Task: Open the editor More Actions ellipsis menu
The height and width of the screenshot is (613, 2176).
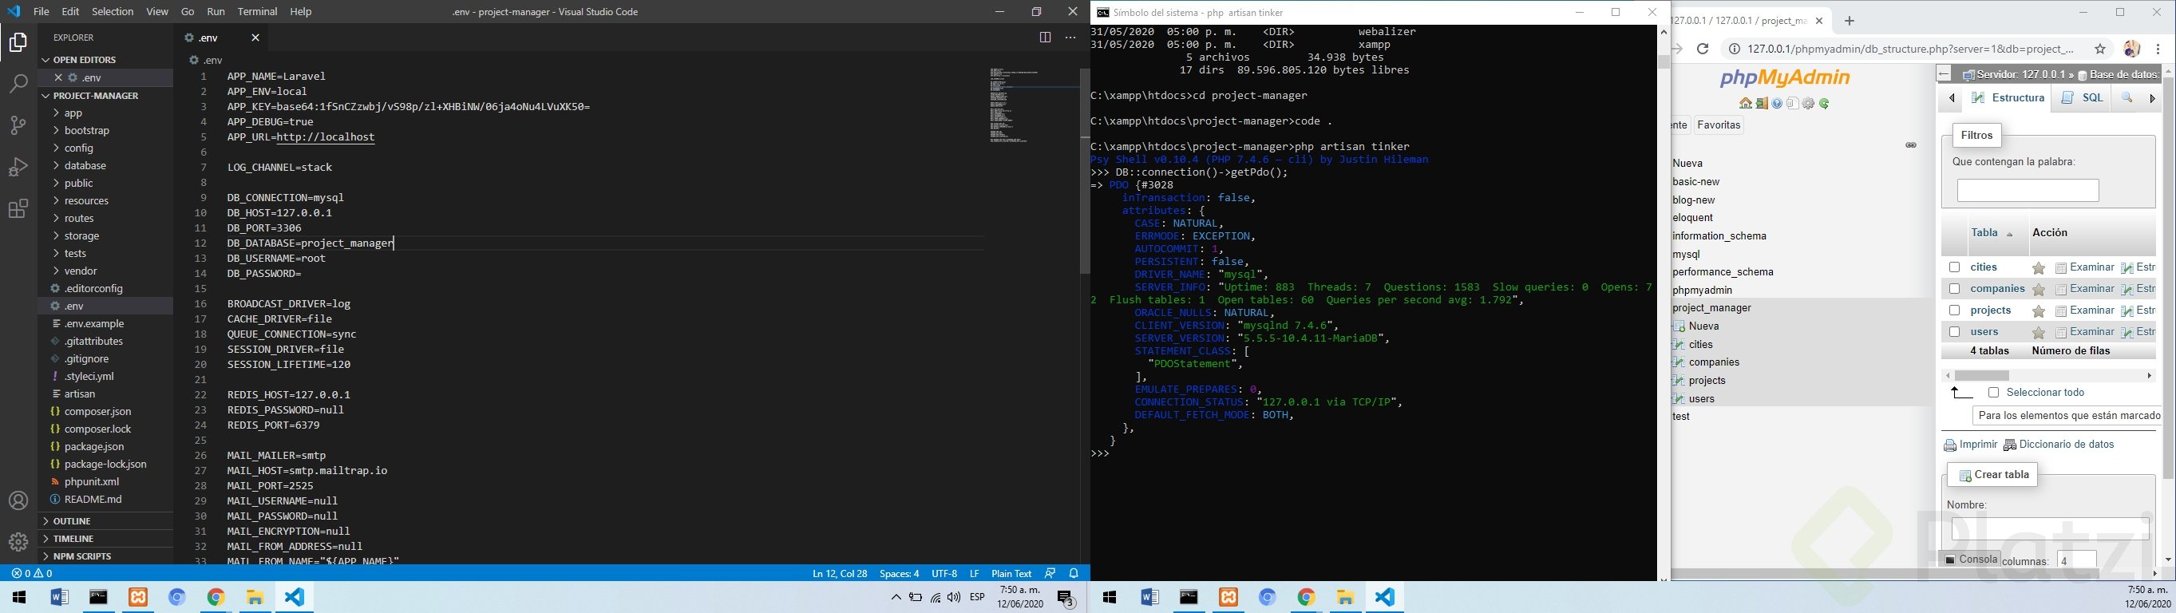Action: (1070, 38)
